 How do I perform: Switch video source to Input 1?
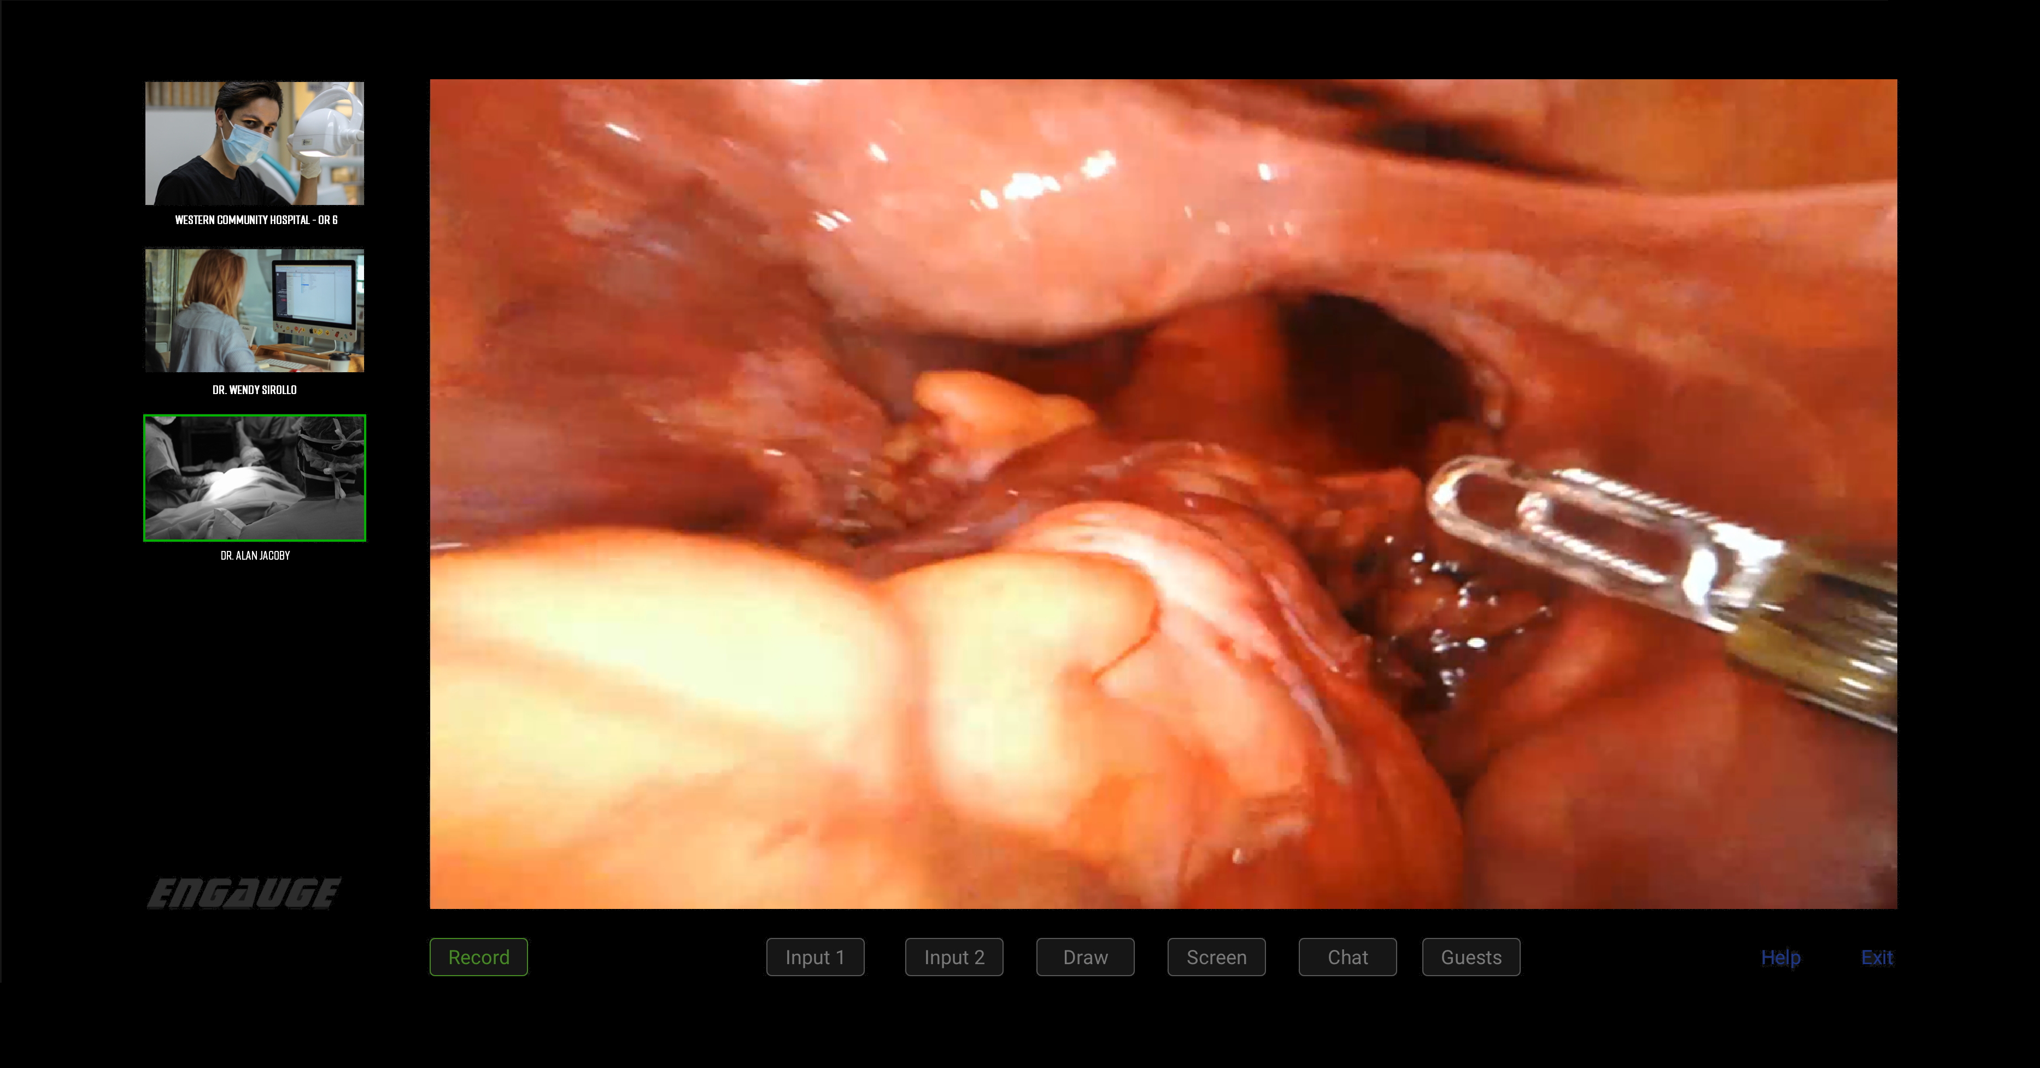[815, 956]
